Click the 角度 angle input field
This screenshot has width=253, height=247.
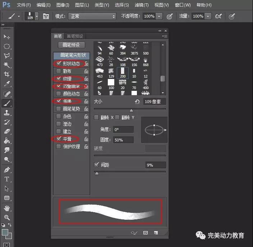(x=123, y=129)
